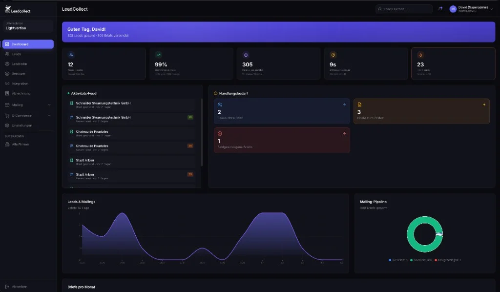Focus the Leads suchen search field

(x=404, y=9)
